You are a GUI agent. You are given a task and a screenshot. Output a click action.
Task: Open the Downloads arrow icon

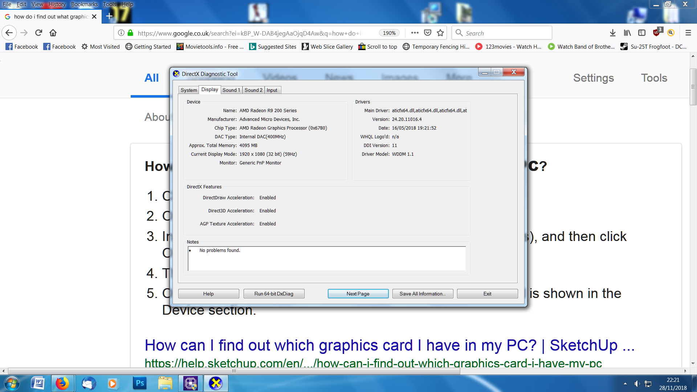(x=613, y=33)
